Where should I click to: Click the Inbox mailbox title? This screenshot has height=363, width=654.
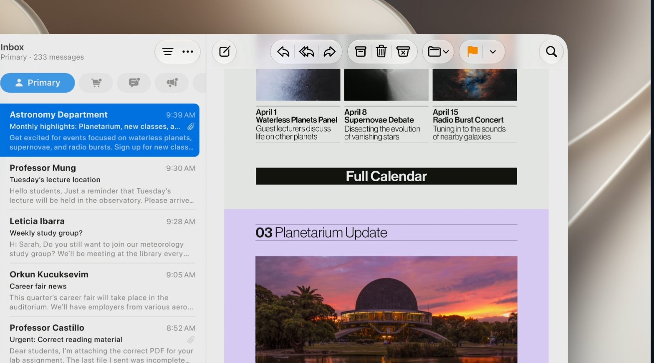click(12, 47)
